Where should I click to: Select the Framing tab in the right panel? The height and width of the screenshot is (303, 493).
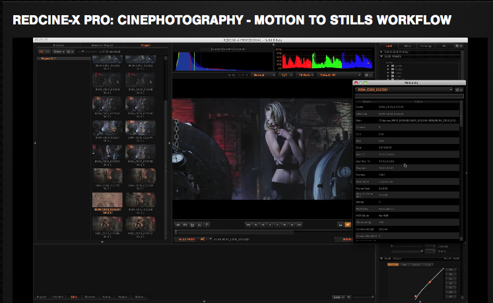tap(426, 46)
